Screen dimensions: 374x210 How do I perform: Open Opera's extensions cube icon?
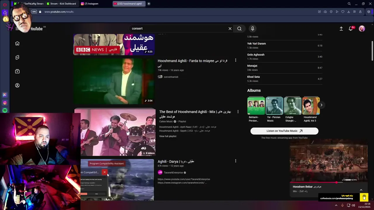pyautogui.click(x=369, y=12)
